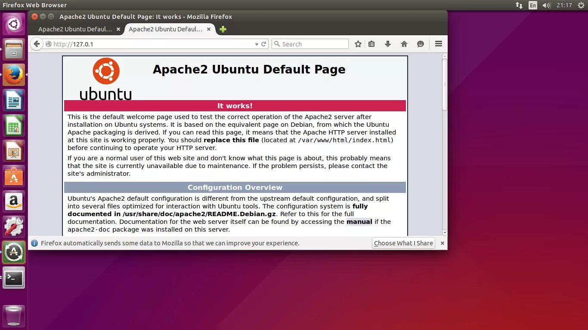Open Software Updater from launcher
Image resolution: width=588 pixels, height=330 pixels.
click(14, 252)
